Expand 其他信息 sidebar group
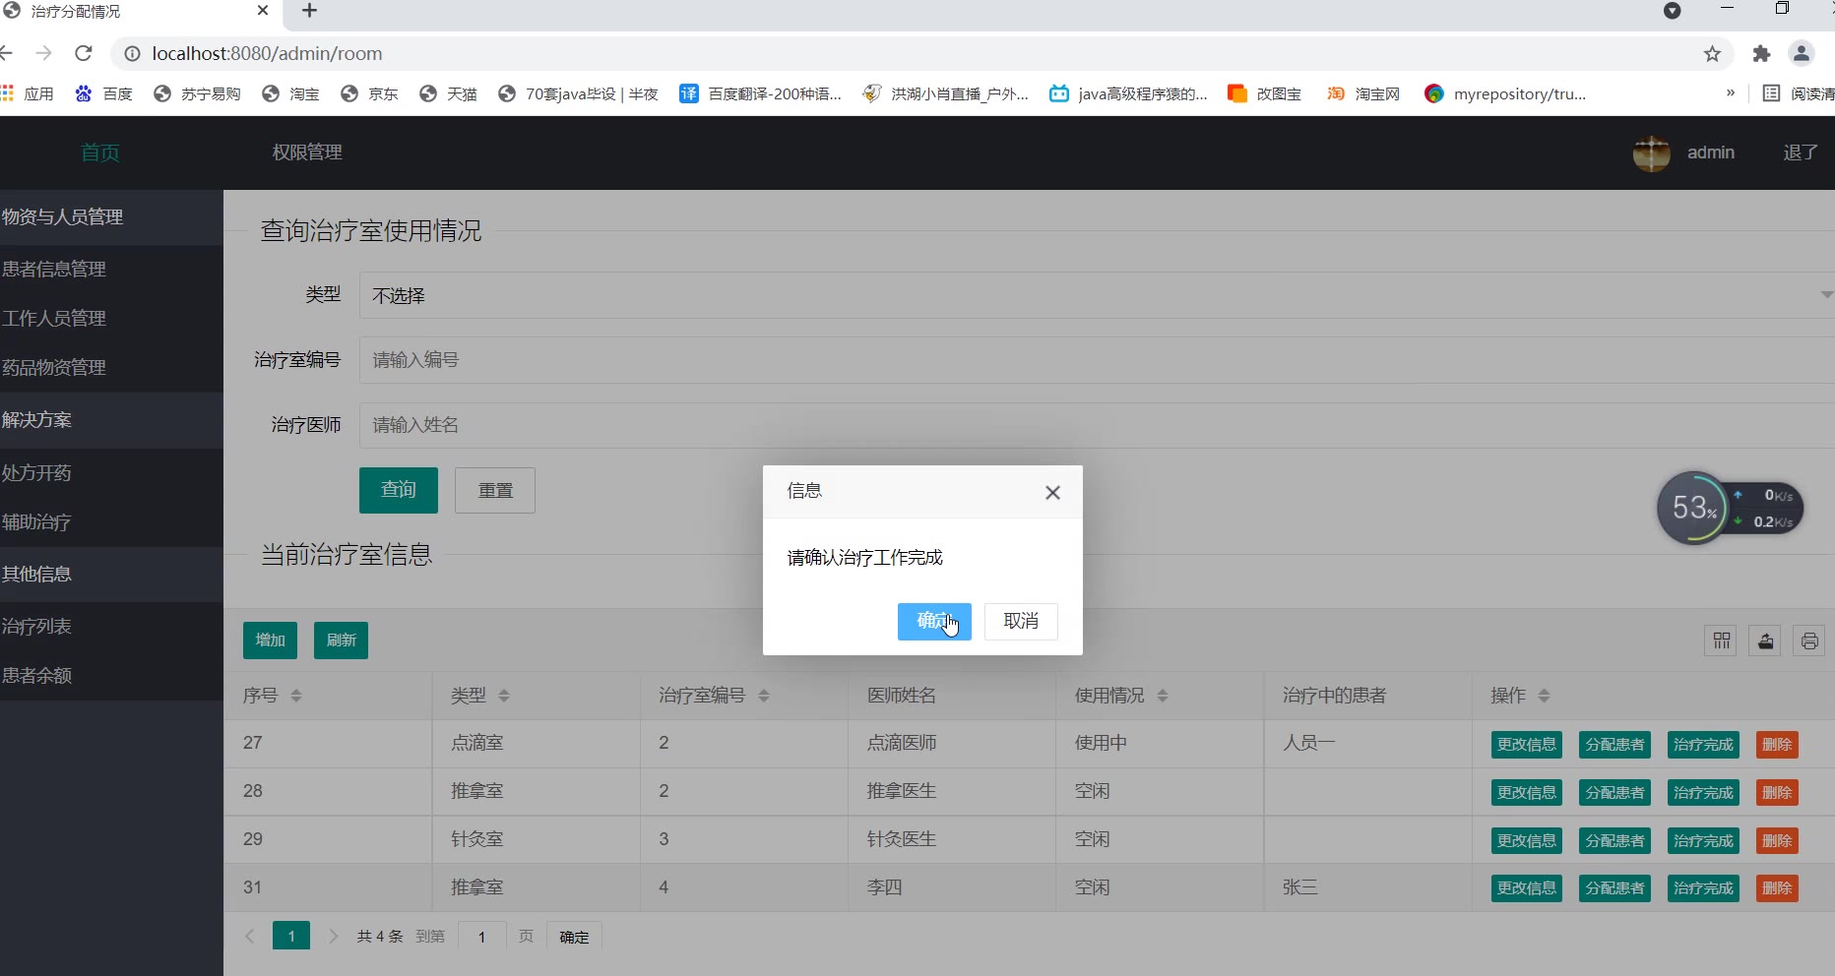Viewport: 1835px width, 976px height. click(111, 575)
